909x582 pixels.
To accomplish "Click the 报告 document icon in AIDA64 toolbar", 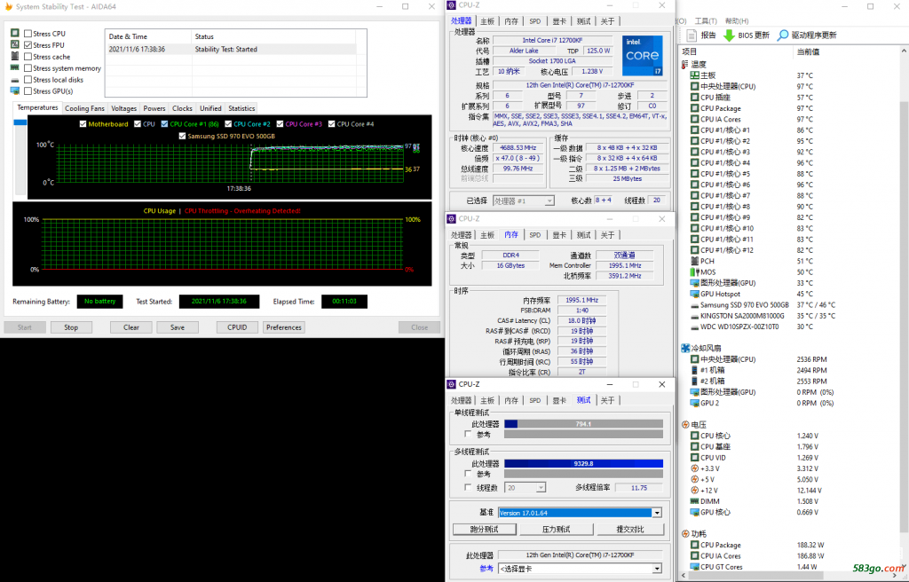I will click(692, 35).
